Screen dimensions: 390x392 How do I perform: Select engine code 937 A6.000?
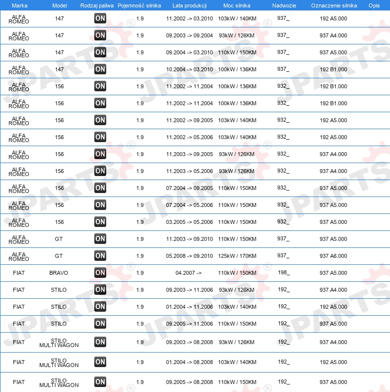(333, 256)
